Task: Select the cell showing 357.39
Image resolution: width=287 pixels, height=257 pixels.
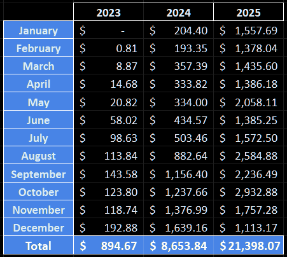Action: (x=178, y=66)
